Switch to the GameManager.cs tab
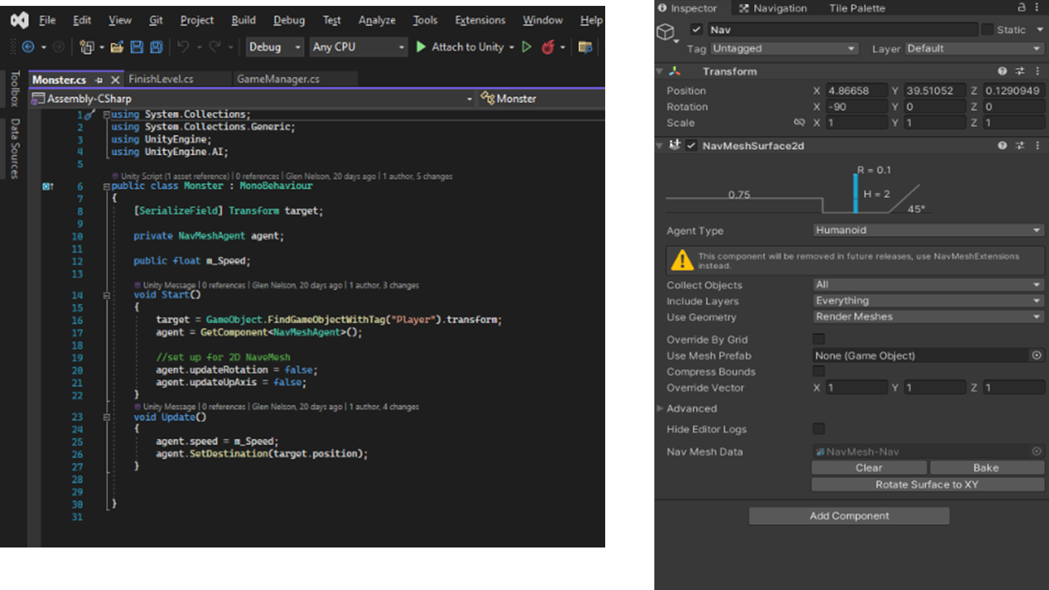 [278, 79]
